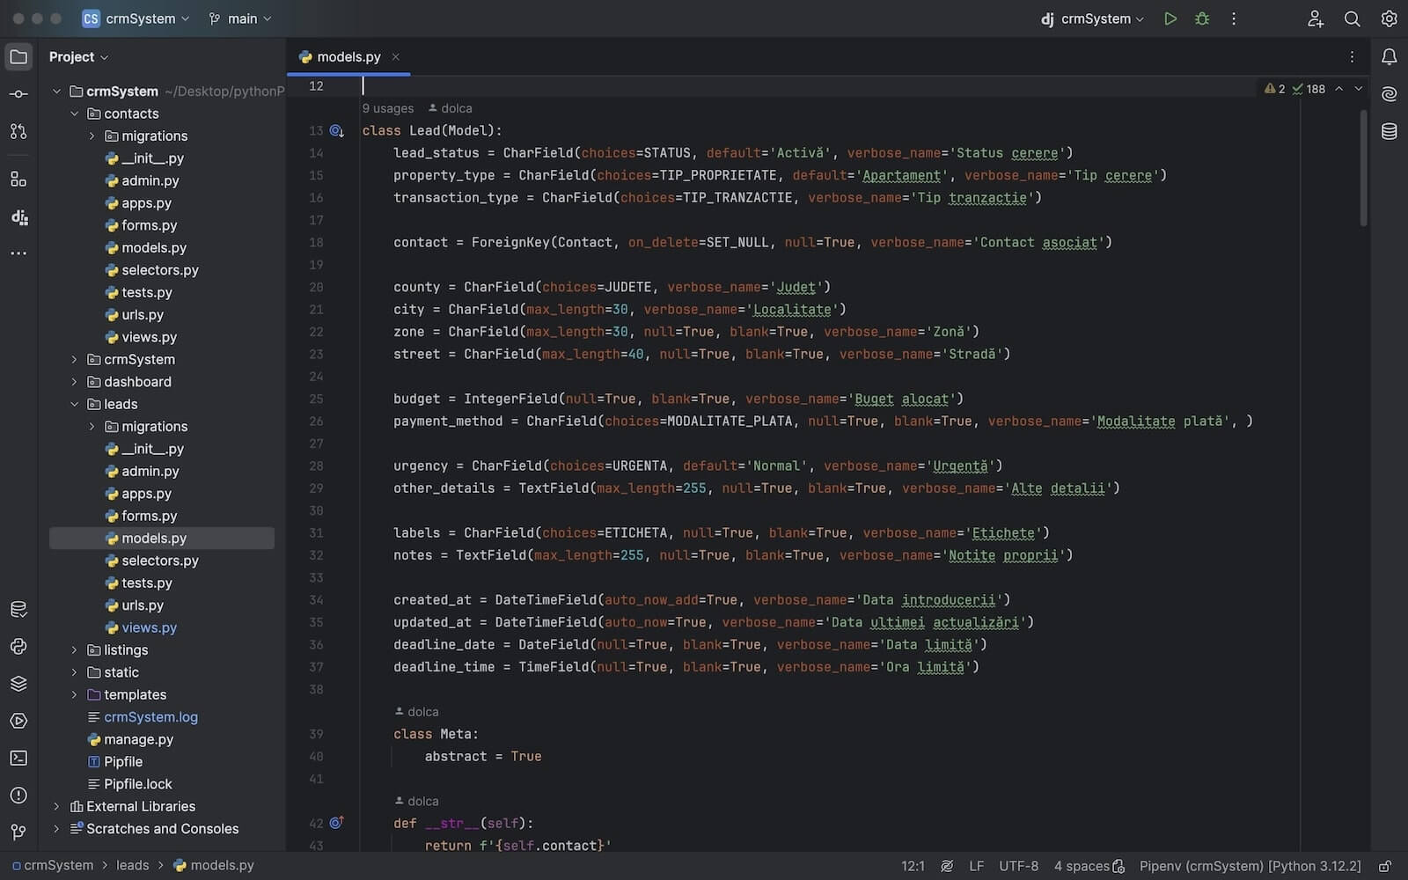This screenshot has height=880, width=1408.
Task: Toggle the read-only lock in status bar
Action: tap(1384, 866)
